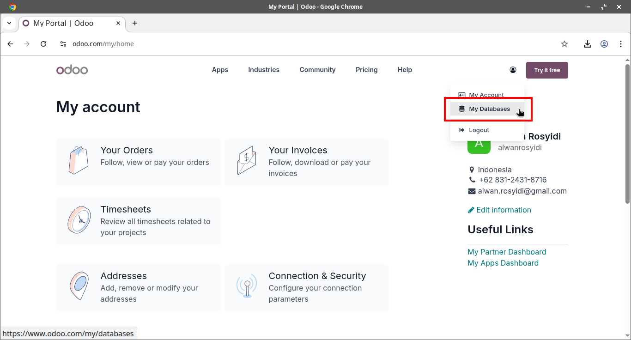631x340 pixels.
Task: Click the Your Orders shopping bag icon
Action: point(78,161)
